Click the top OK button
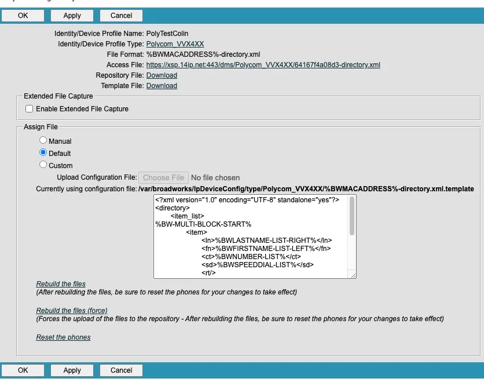The width and height of the screenshot is (484, 382). (23, 16)
